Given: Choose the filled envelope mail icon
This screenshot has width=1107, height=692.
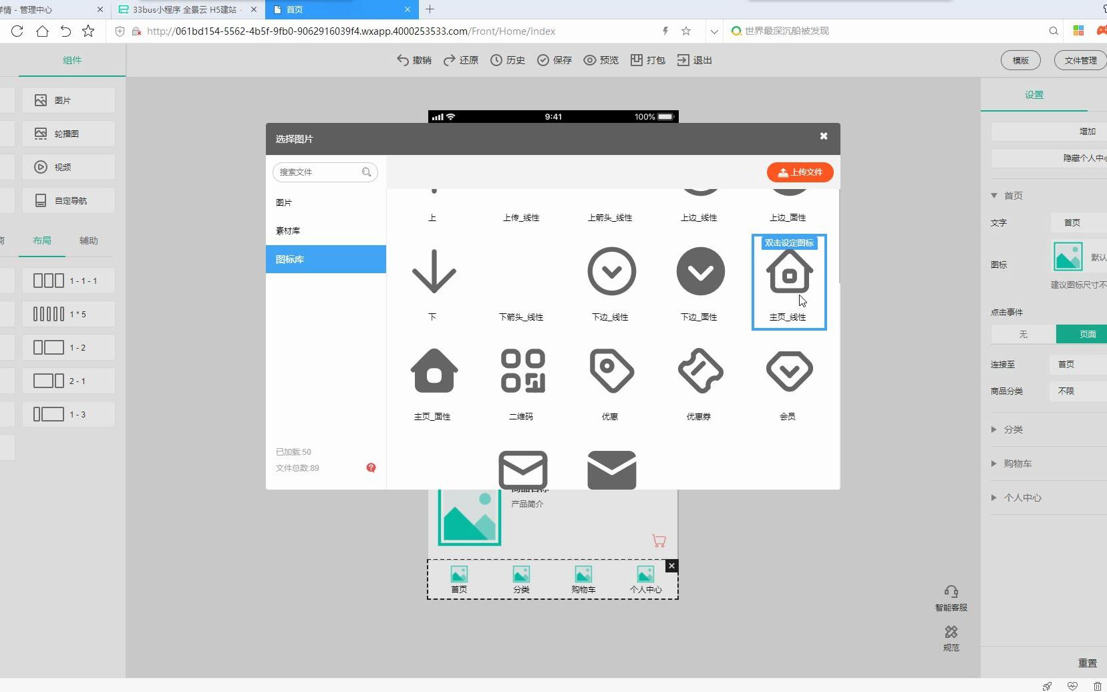Looking at the screenshot, I should click(x=612, y=470).
